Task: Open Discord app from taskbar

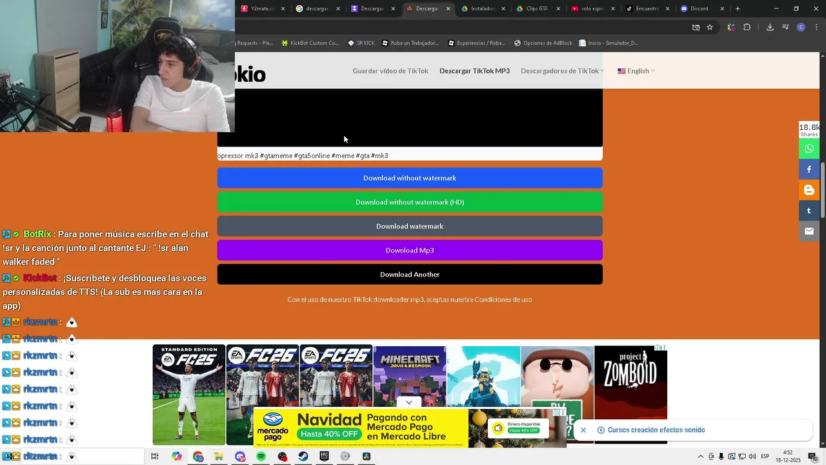Action: (240, 457)
